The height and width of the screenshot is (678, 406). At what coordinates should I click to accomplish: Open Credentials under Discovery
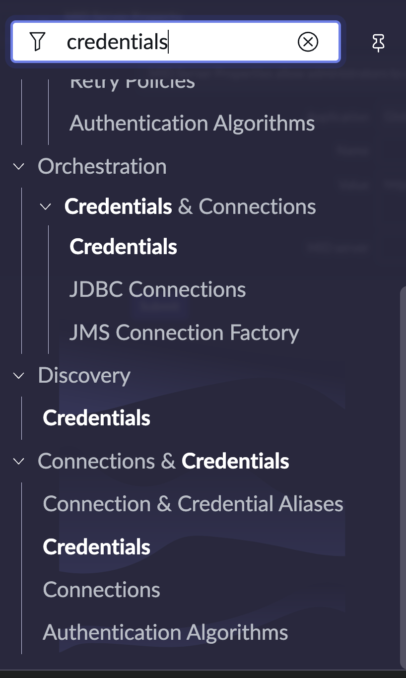point(96,418)
